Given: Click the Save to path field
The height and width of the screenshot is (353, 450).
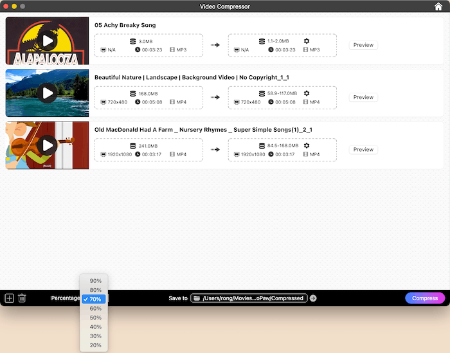Looking at the screenshot, I should pos(253,298).
